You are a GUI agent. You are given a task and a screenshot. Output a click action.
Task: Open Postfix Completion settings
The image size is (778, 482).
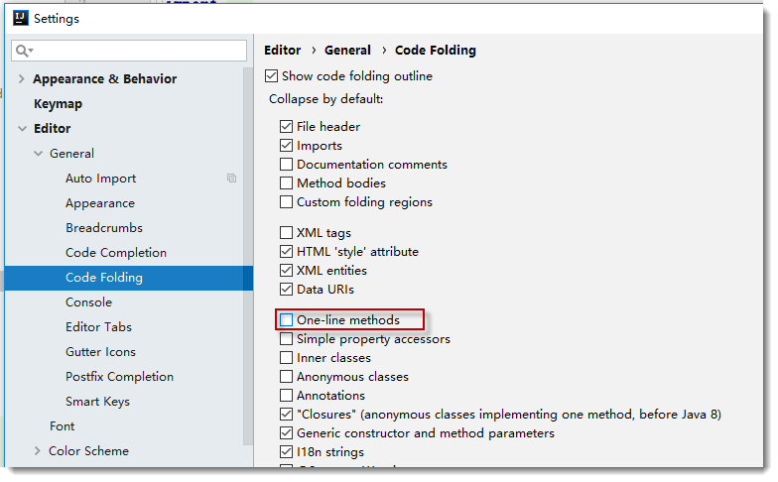119,377
